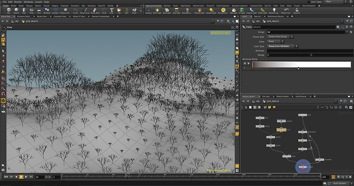
Task: Add a Portal Light from the shelf
Action: 263,11
